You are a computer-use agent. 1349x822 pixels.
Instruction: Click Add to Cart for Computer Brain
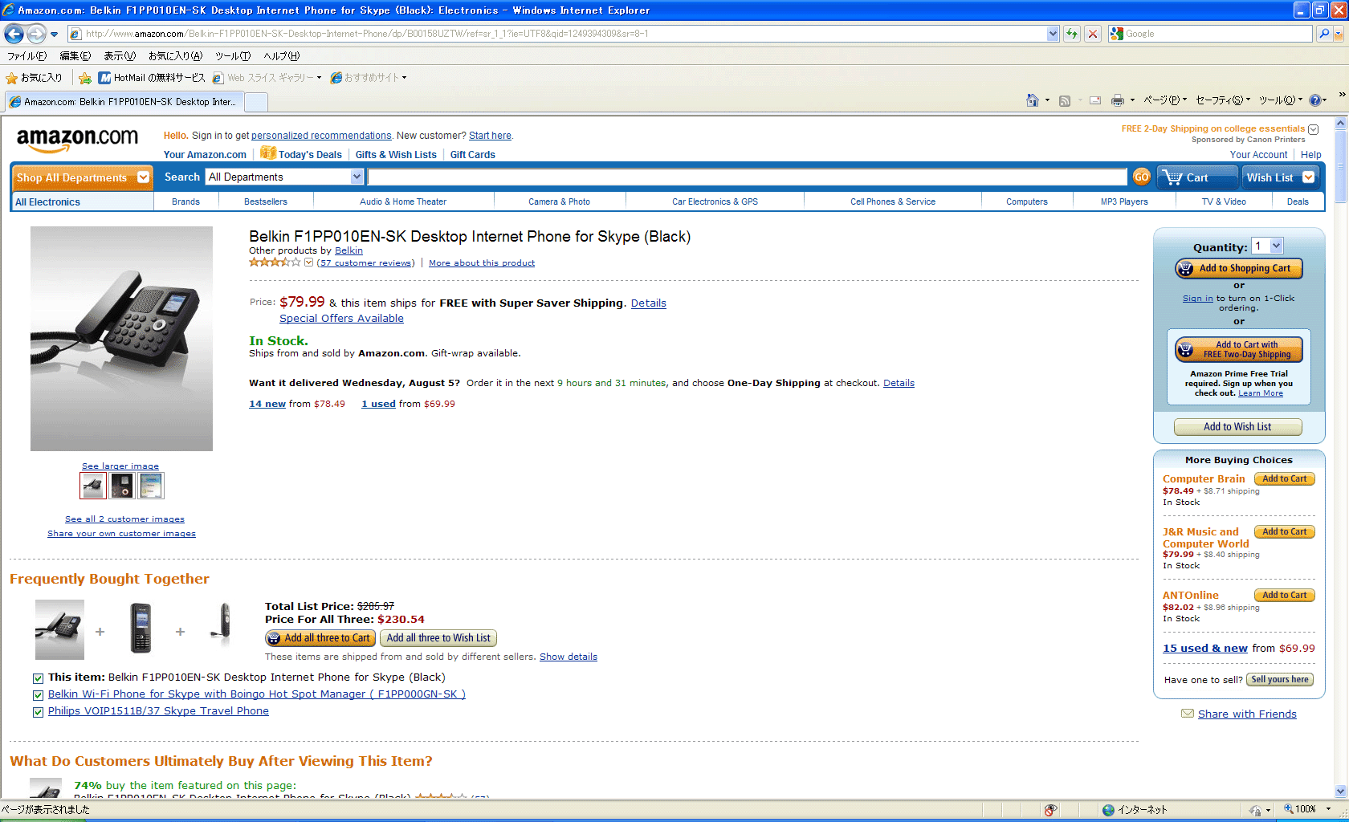pyautogui.click(x=1284, y=479)
